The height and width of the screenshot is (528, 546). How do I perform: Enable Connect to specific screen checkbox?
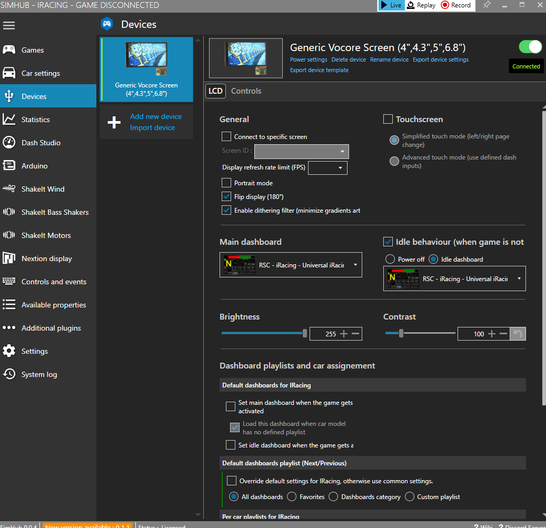[226, 136]
